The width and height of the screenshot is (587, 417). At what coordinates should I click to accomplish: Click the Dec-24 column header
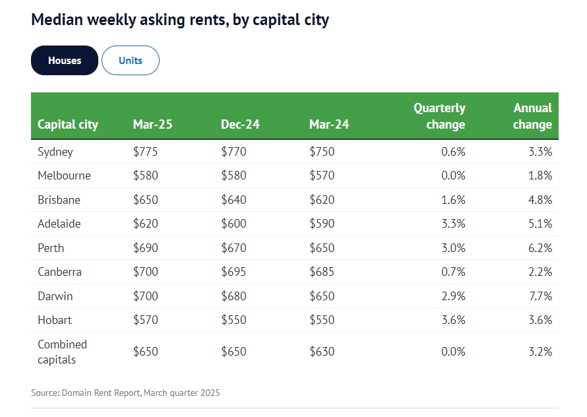click(x=241, y=124)
